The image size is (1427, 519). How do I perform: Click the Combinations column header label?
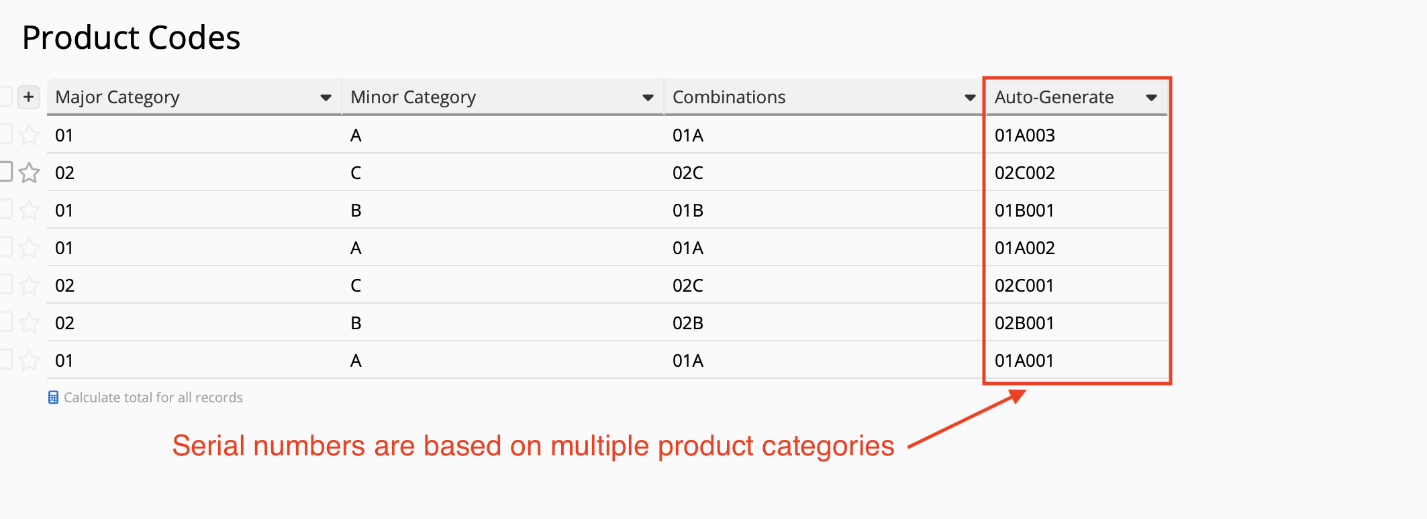click(x=729, y=97)
